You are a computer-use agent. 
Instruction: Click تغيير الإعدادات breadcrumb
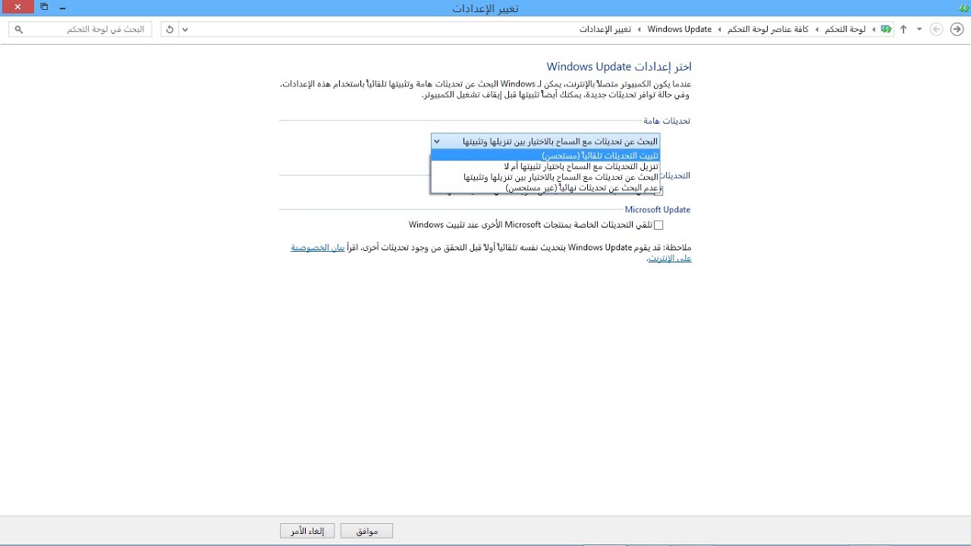coord(605,29)
